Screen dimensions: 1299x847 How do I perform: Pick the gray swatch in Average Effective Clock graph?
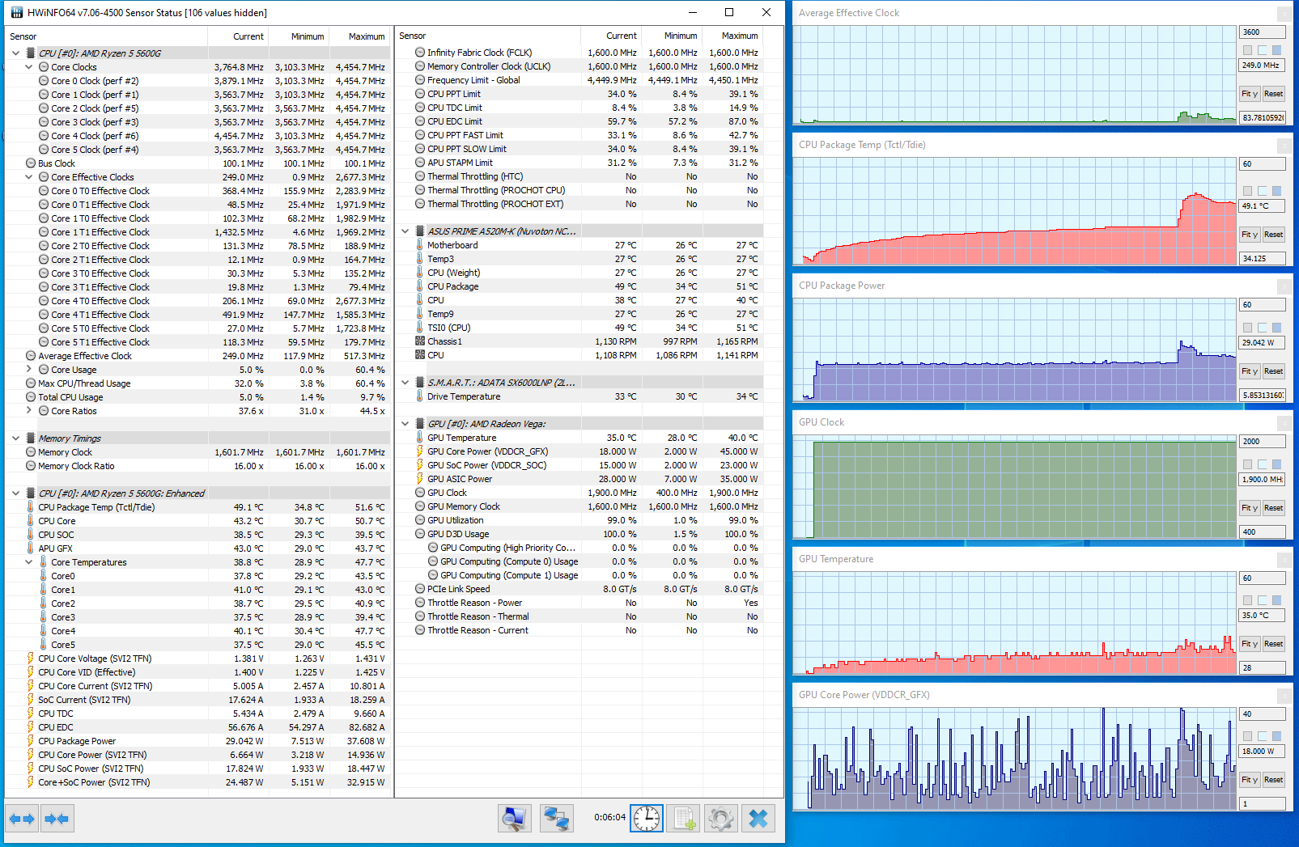pos(1247,50)
